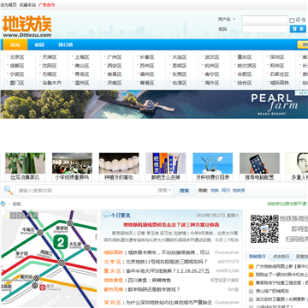Open the 广告合作 link in top bar
The image size is (308, 308).
pos(47,5)
